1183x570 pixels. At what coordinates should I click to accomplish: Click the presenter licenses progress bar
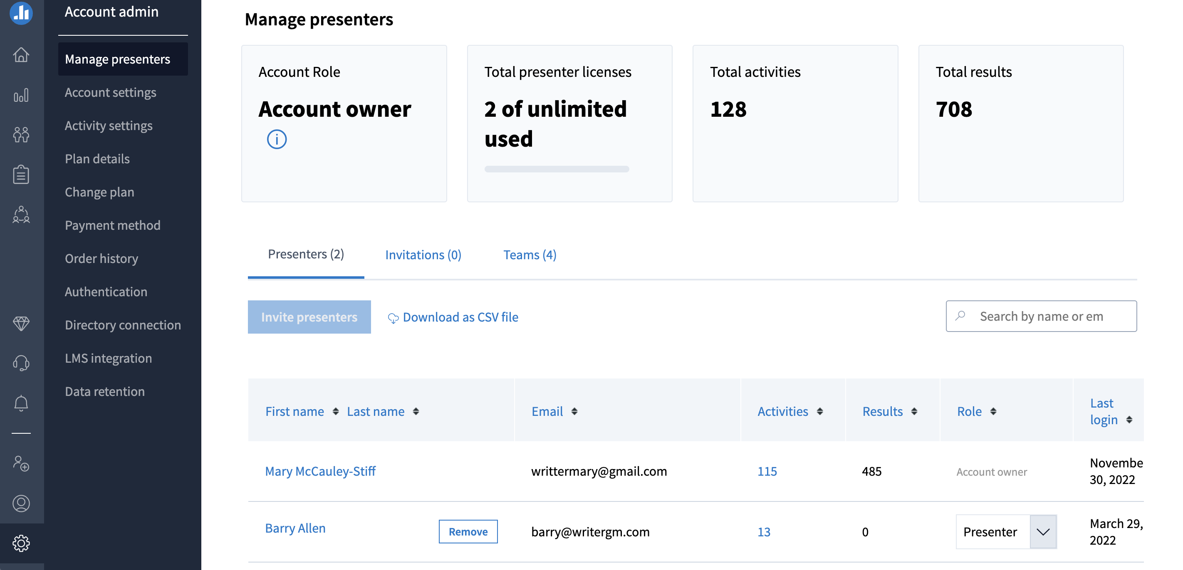tap(557, 169)
